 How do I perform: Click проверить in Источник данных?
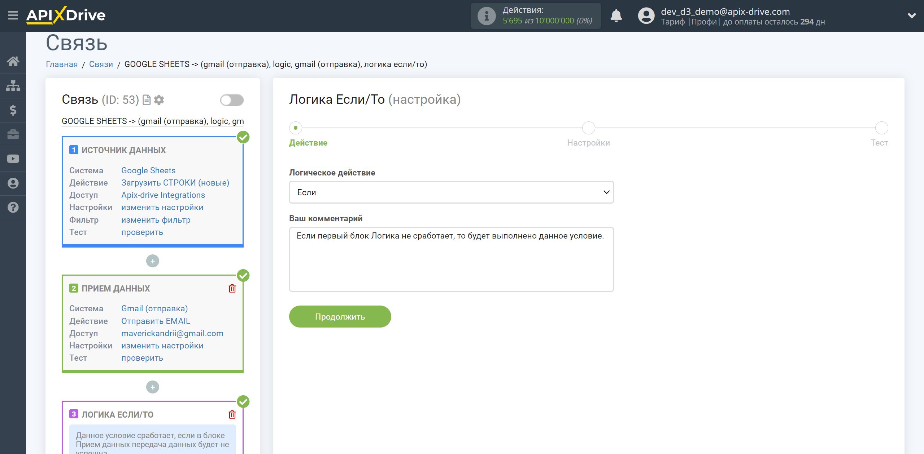(142, 232)
